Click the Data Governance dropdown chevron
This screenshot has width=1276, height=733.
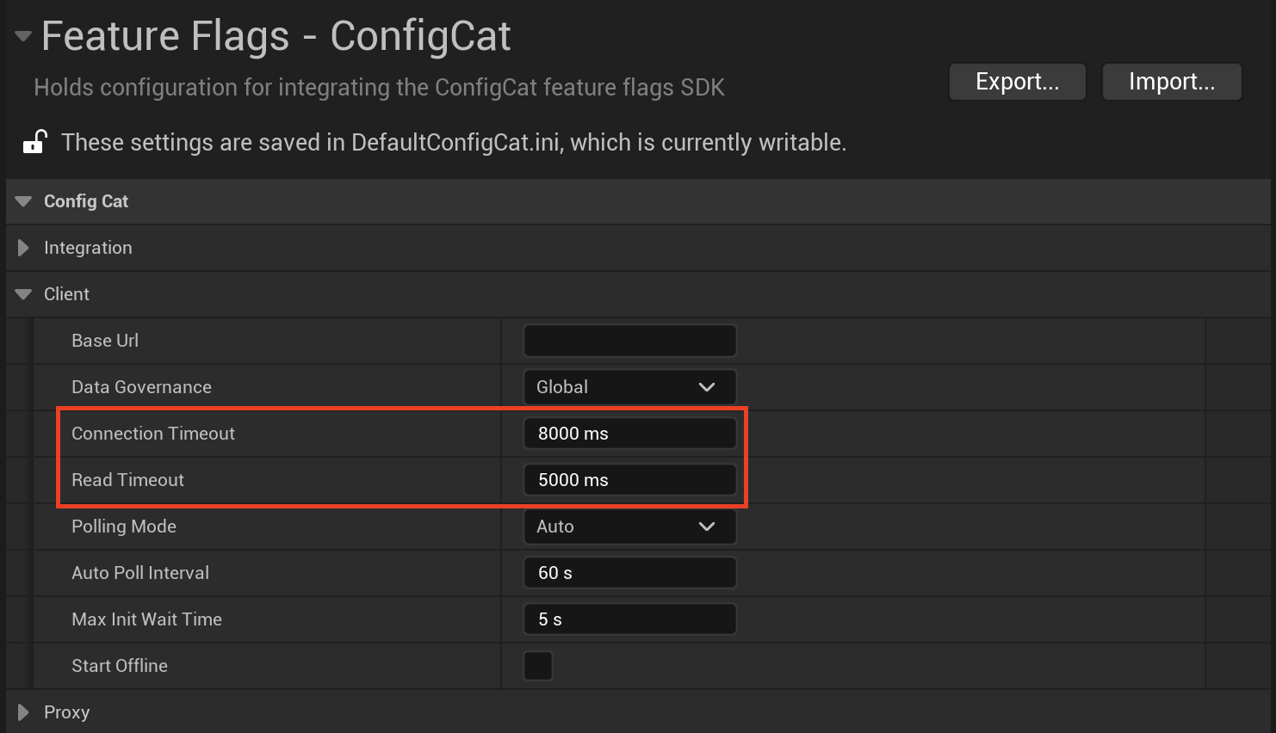(706, 386)
